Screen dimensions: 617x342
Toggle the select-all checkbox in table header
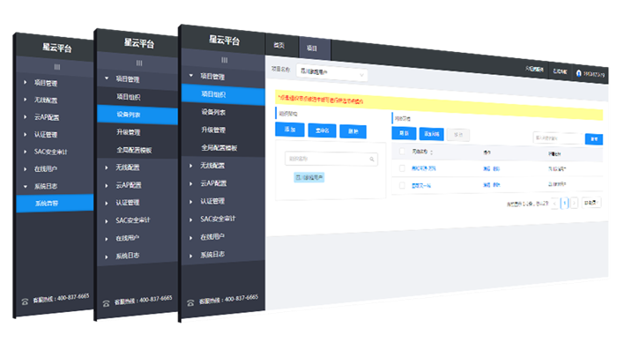pyautogui.click(x=402, y=151)
